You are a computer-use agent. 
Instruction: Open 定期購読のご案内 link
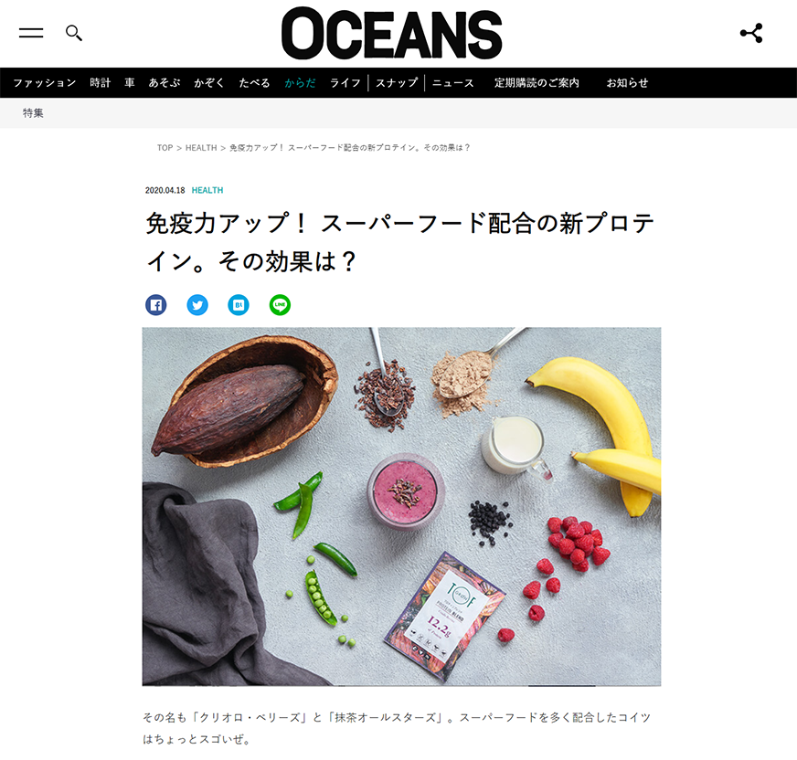[537, 83]
